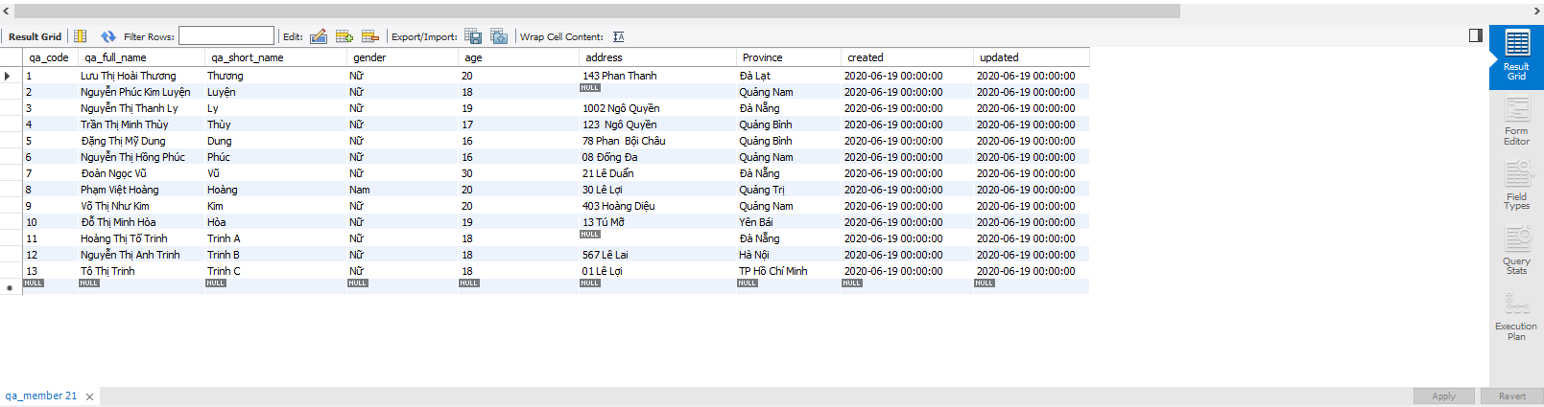Import records from external file
This screenshot has height=407, width=1544.
499,36
